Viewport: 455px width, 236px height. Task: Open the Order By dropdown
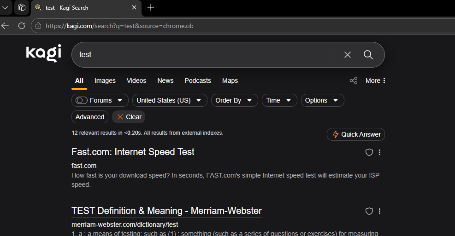click(x=234, y=100)
